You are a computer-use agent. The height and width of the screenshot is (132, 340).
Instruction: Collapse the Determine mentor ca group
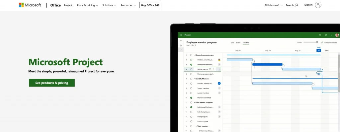195,55
